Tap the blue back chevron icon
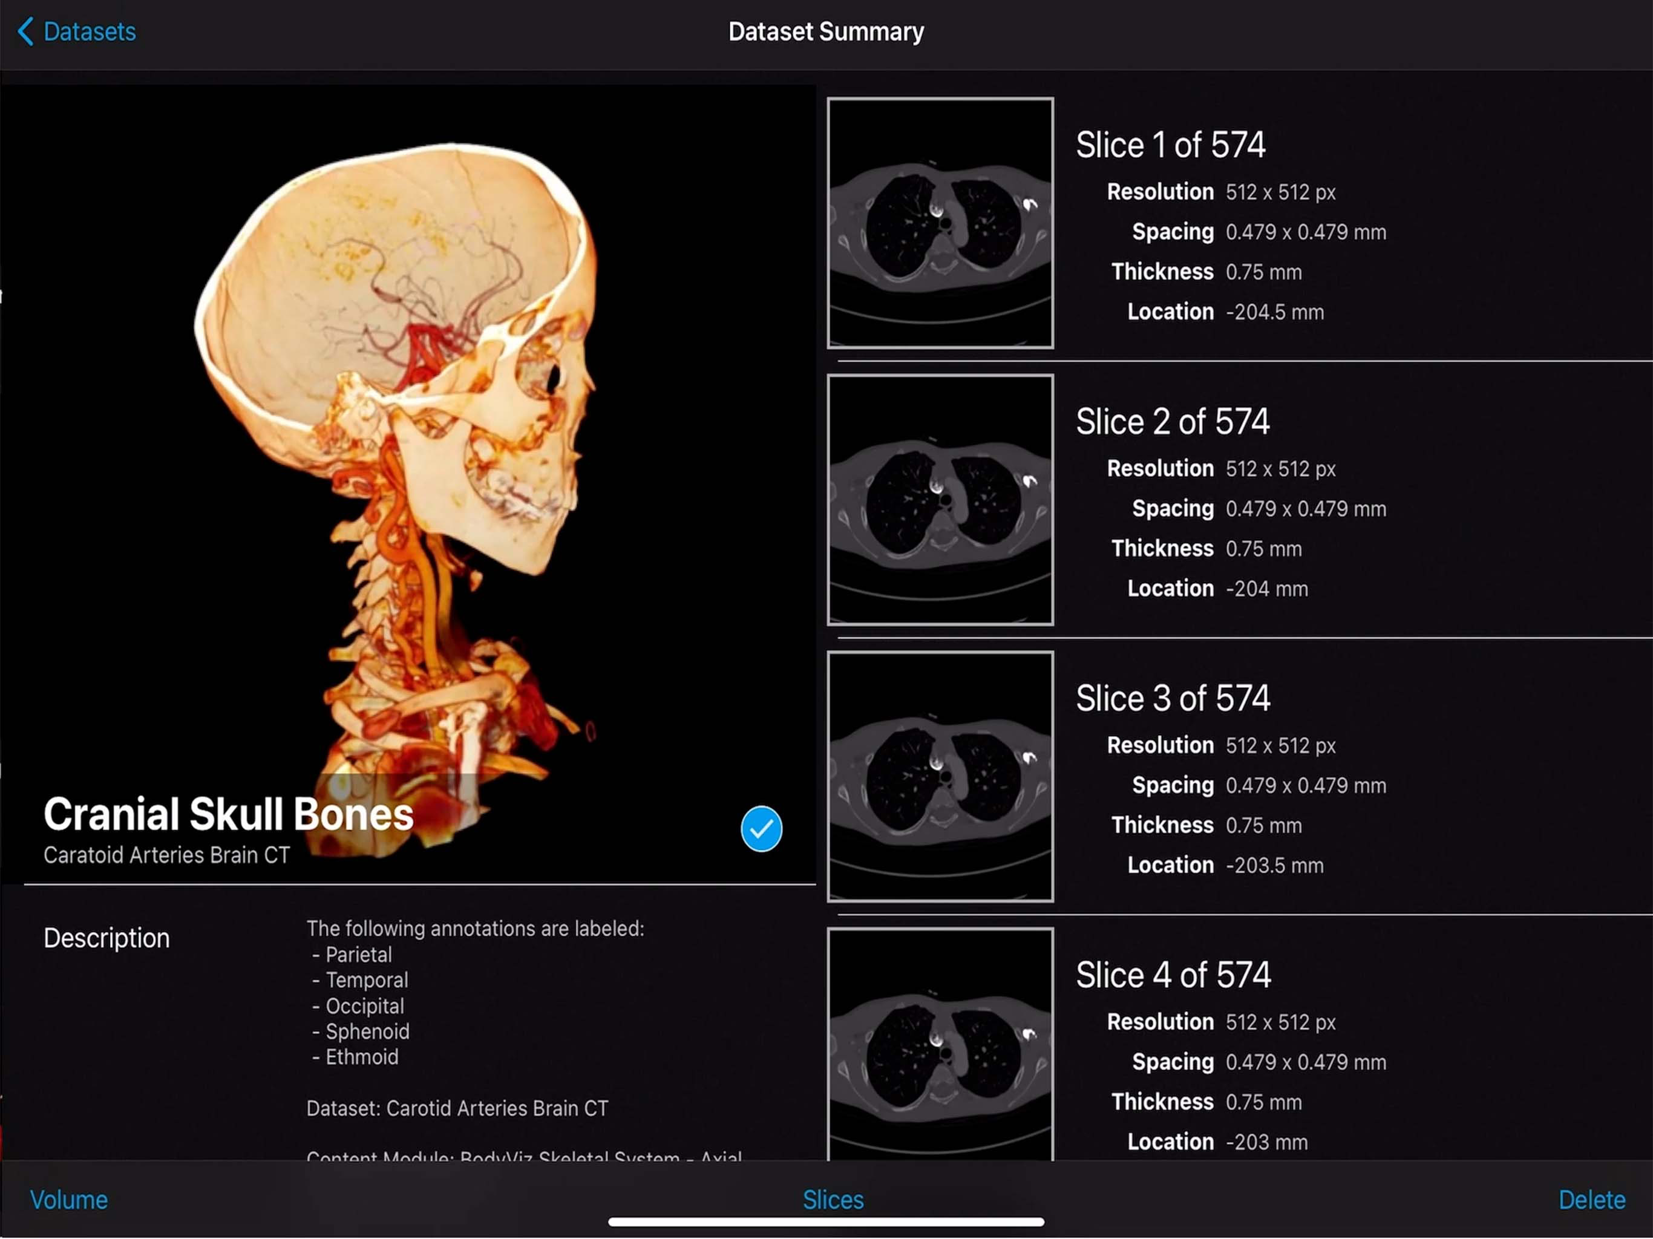Viewport: 1653px width, 1239px height. (x=25, y=31)
